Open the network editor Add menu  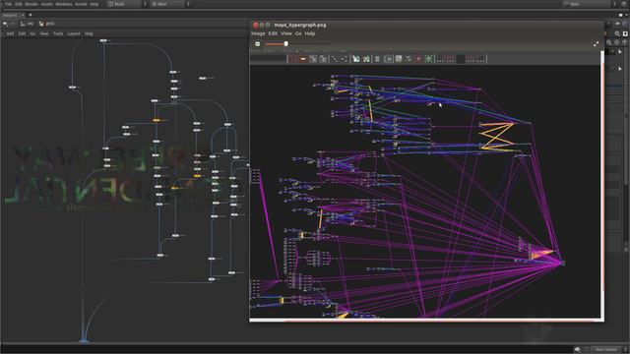pos(10,33)
